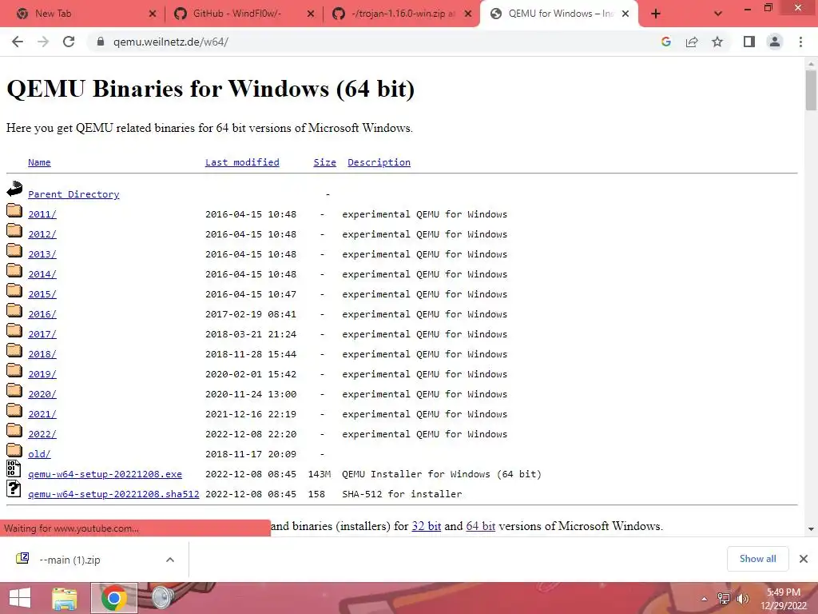Click the zip file icon in downloads bar

tap(22, 559)
